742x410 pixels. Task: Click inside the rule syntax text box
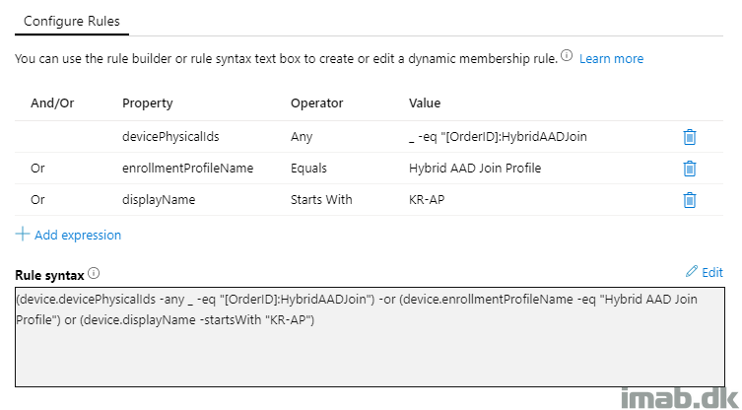point(370,337)
